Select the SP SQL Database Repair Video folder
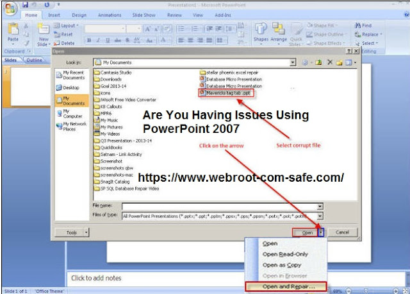This screenshot has height=294, width=410. [127, 188]
